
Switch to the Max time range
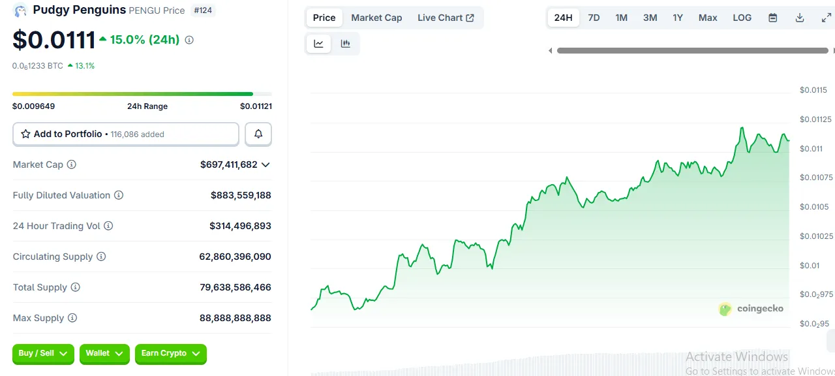click(x=708, y=18)
